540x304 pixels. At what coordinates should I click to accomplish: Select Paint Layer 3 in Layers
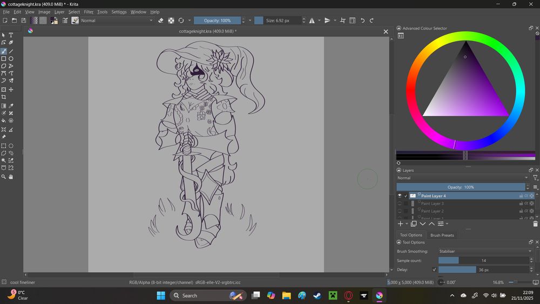click(x=433, y=204)
